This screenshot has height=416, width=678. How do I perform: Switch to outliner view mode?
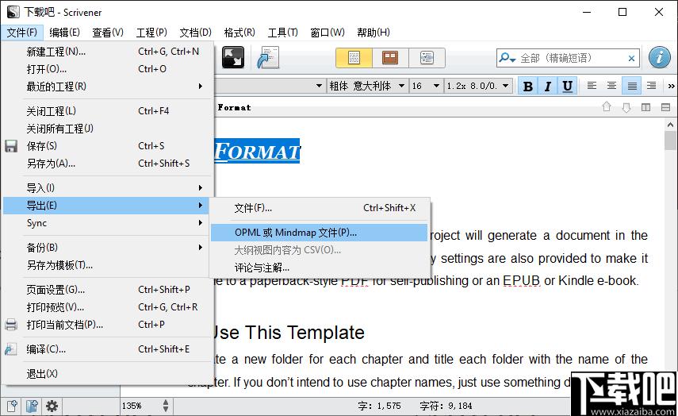pyautogui.click(x=427, y=58)
